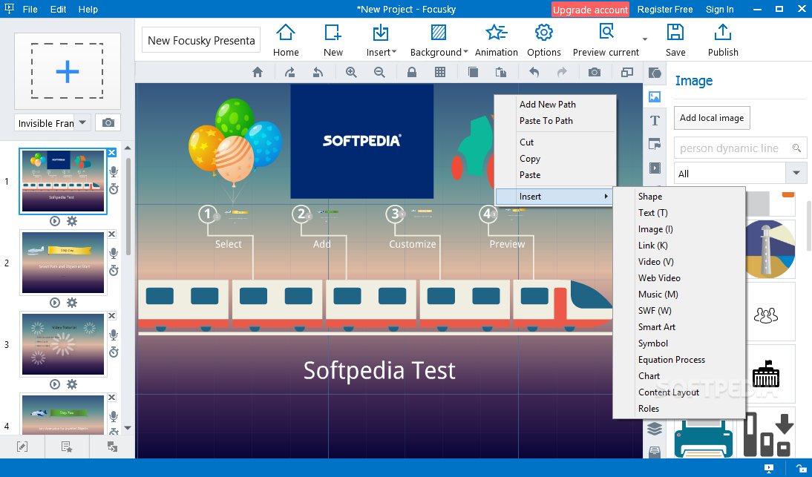Play frame 1 with the play icon

pyautogui.click(x=55, y=221)
